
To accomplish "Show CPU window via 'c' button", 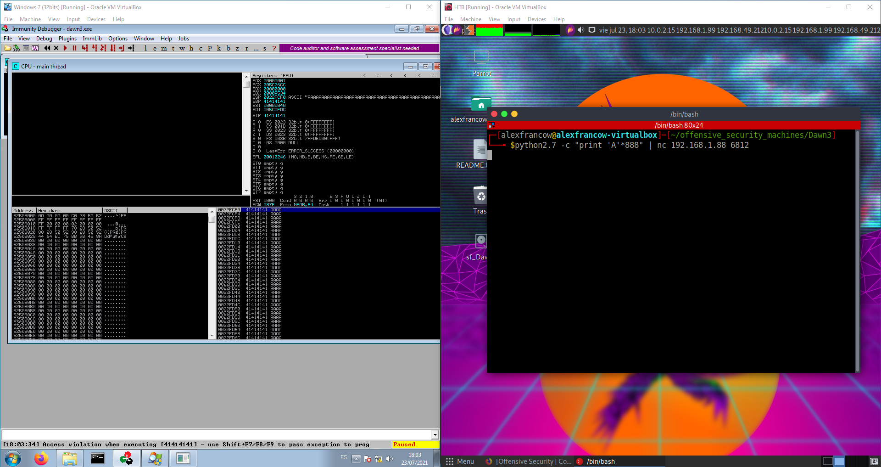I will click(201, 48).
